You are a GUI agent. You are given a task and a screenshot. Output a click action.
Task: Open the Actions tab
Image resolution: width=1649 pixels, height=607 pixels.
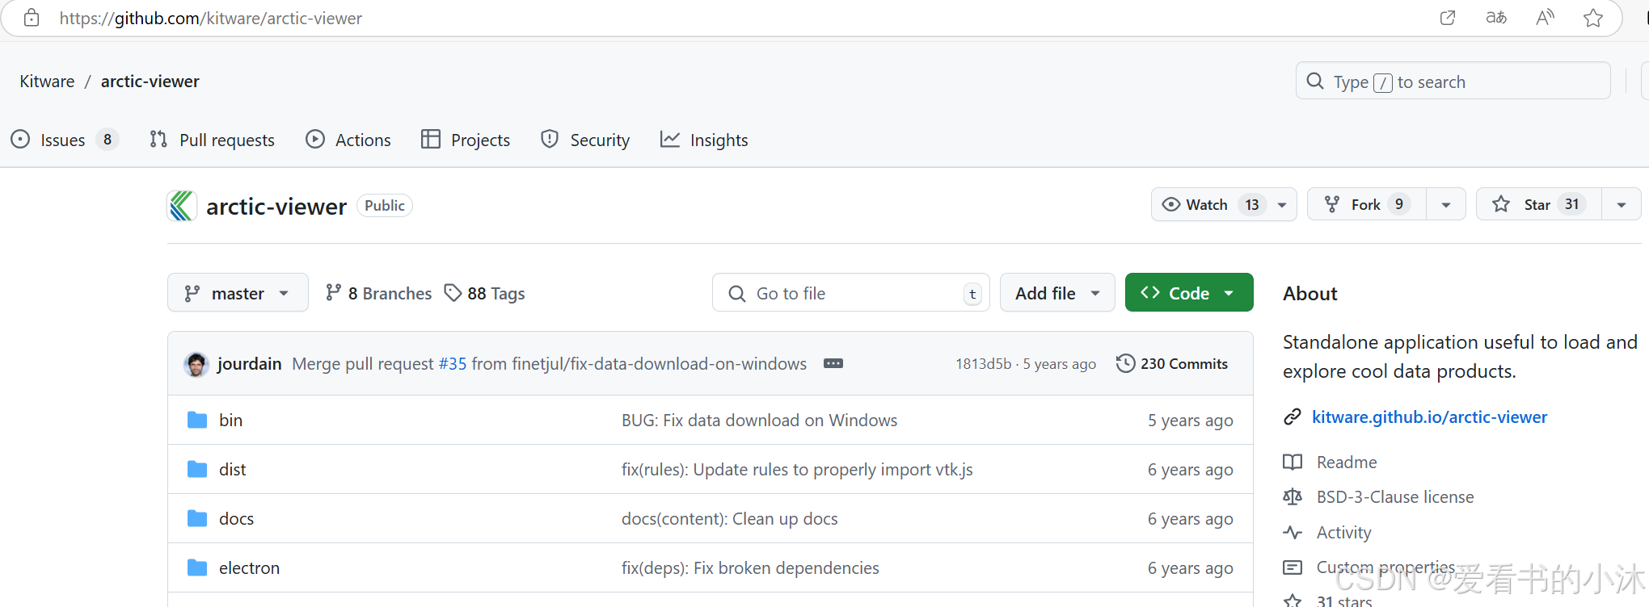click(348, 140)
